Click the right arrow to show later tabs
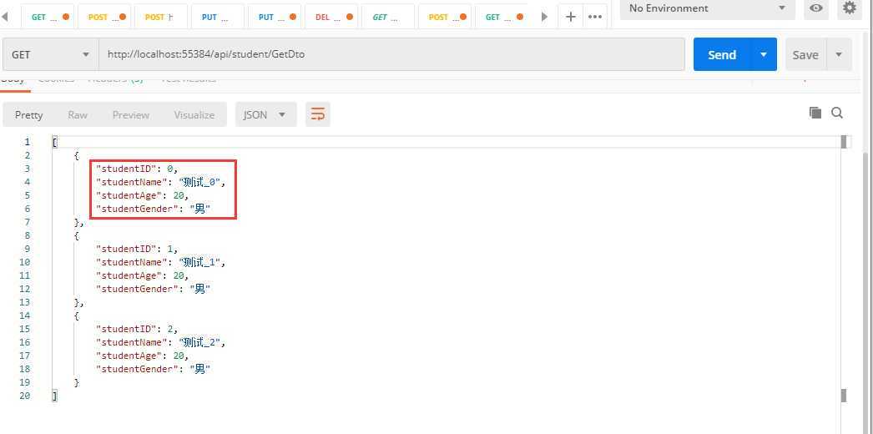Viewport: 873px width, 434px height. click(544, 17)
